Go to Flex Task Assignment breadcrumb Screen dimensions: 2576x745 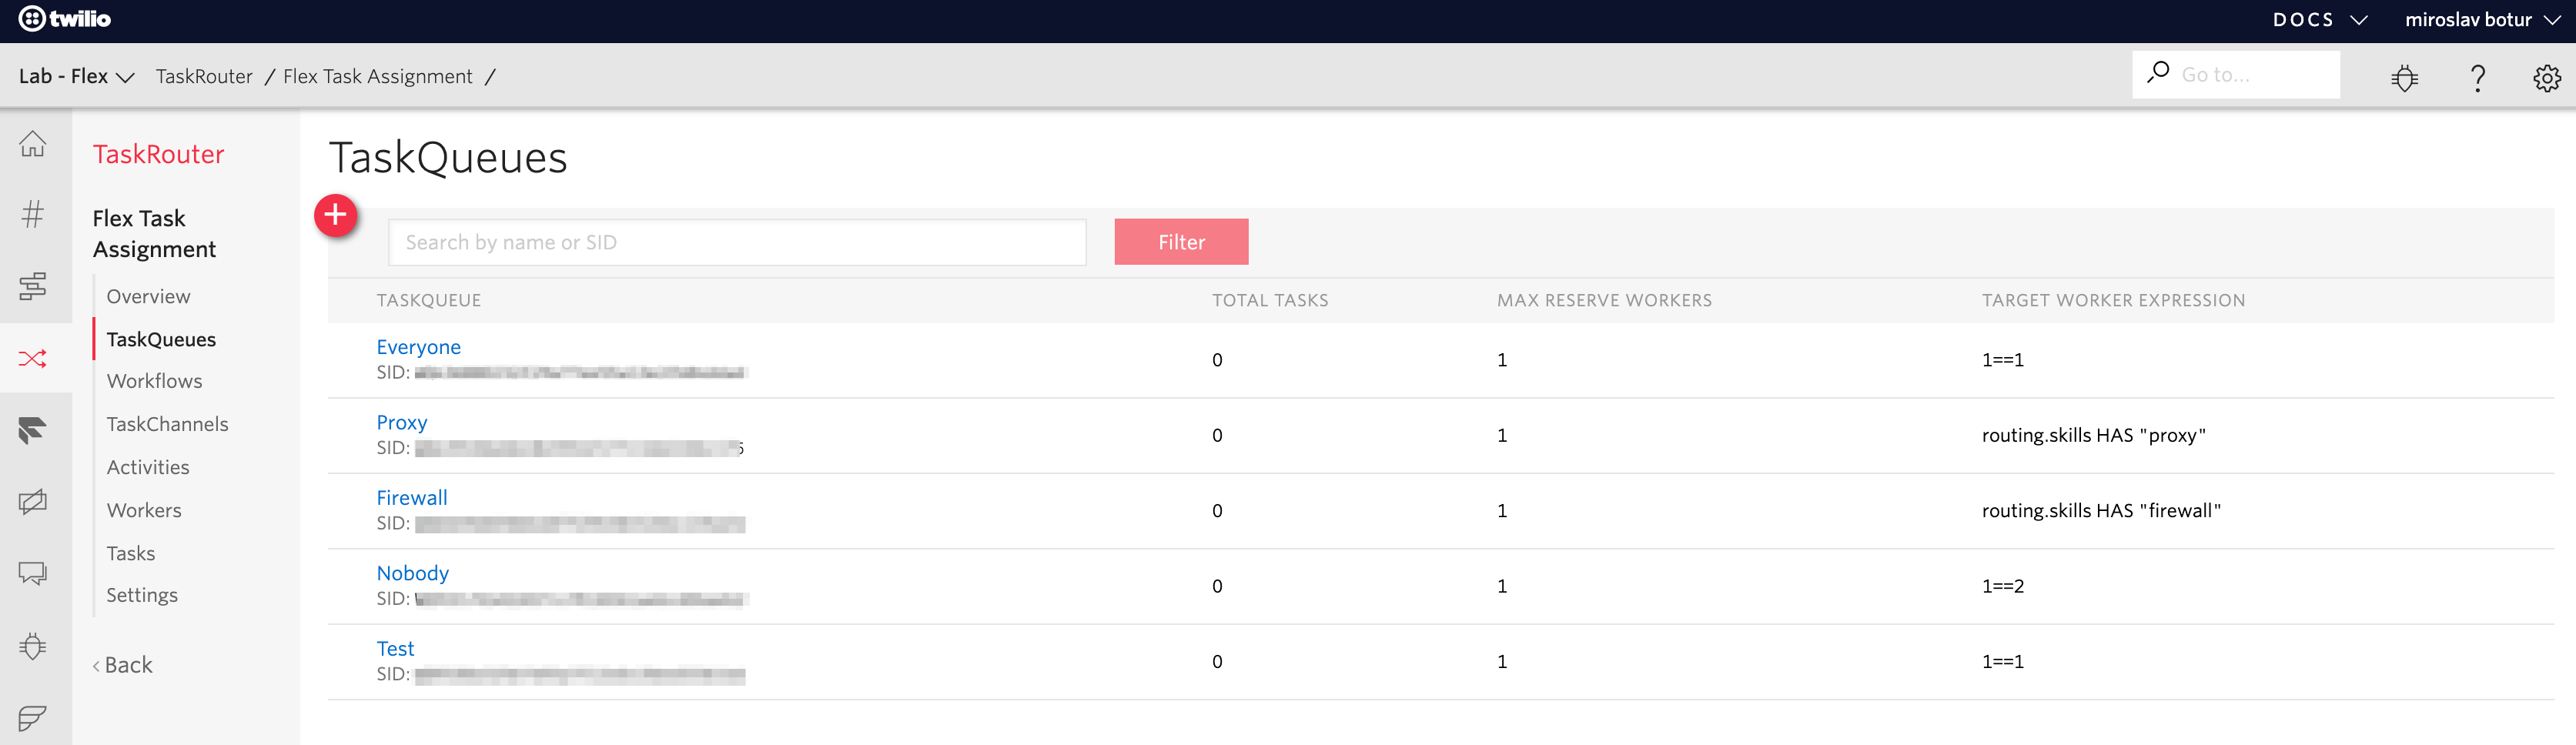click(x=378, y=76)
